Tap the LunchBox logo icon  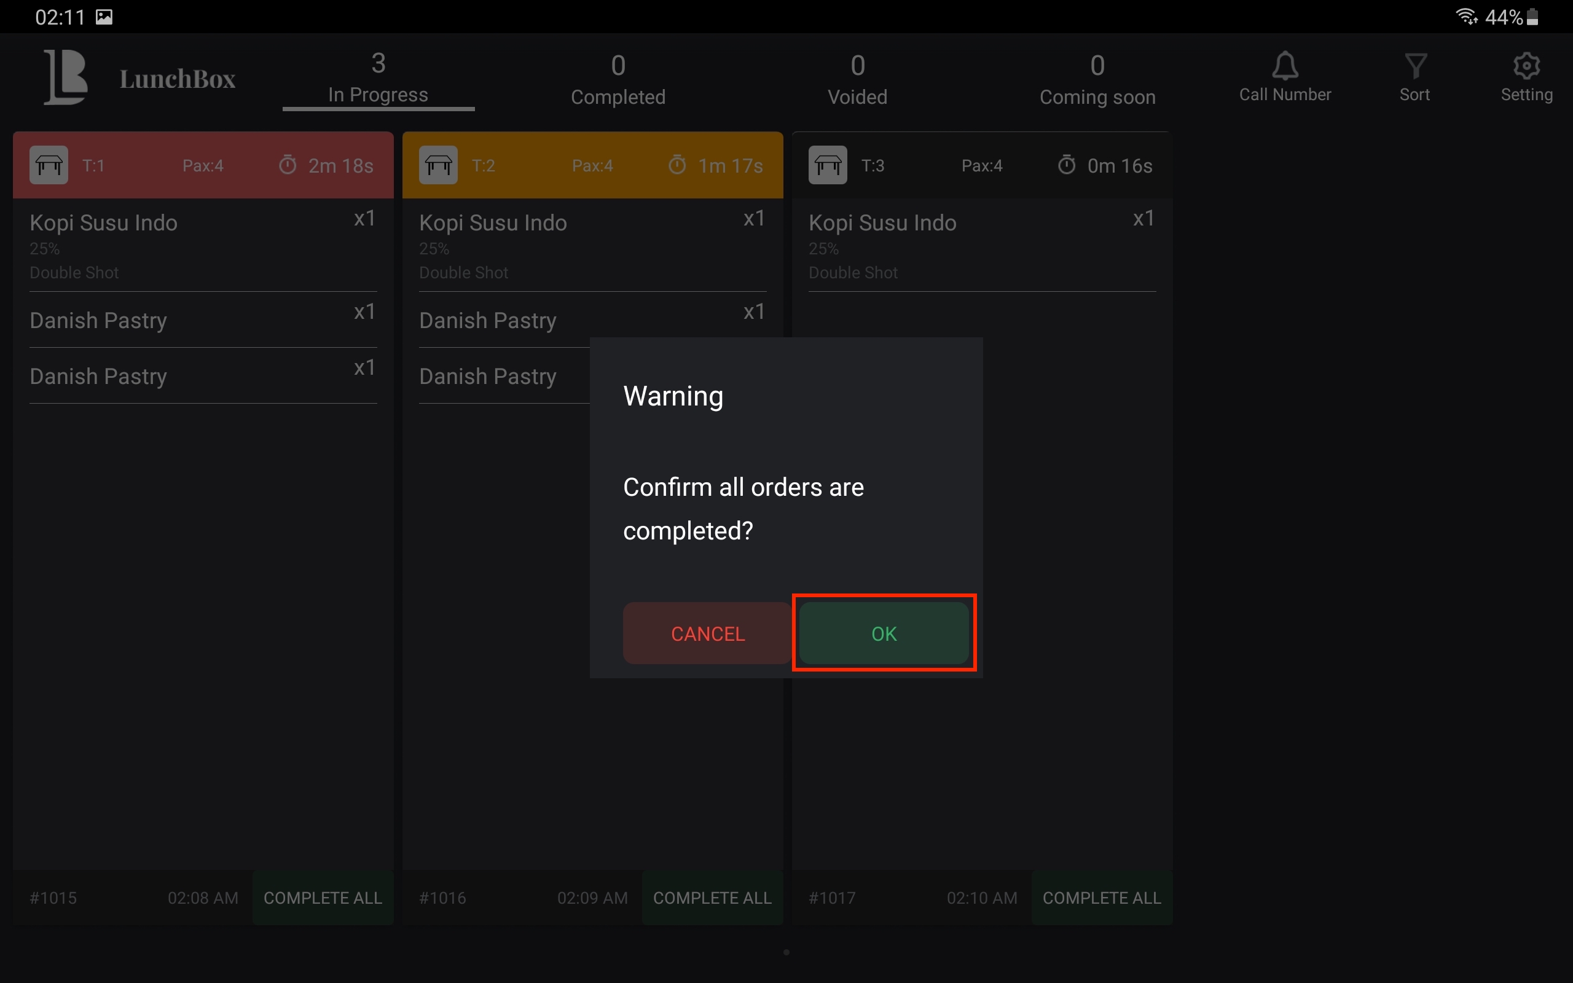(66, 77)
